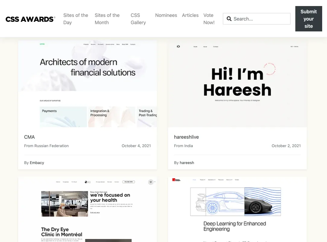Open the Dry Eye Clinic Montréal thumbnail
This screenshot has height=242, width=327.
tap(87, 211)
